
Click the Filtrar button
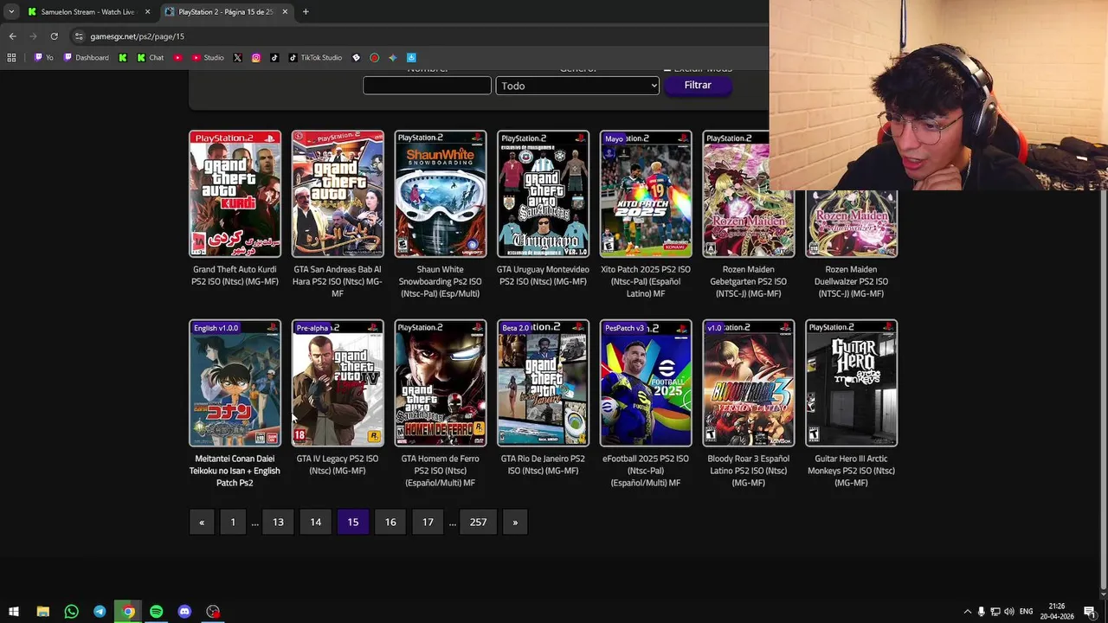[x=698, y=85]
